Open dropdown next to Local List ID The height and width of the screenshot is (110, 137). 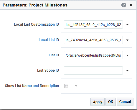(127, 40)
